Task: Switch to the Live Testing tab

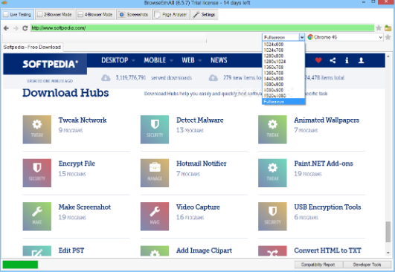Action: tap(17, 15)
